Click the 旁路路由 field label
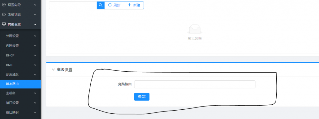The image size is (319, 119). pos(125,84)
